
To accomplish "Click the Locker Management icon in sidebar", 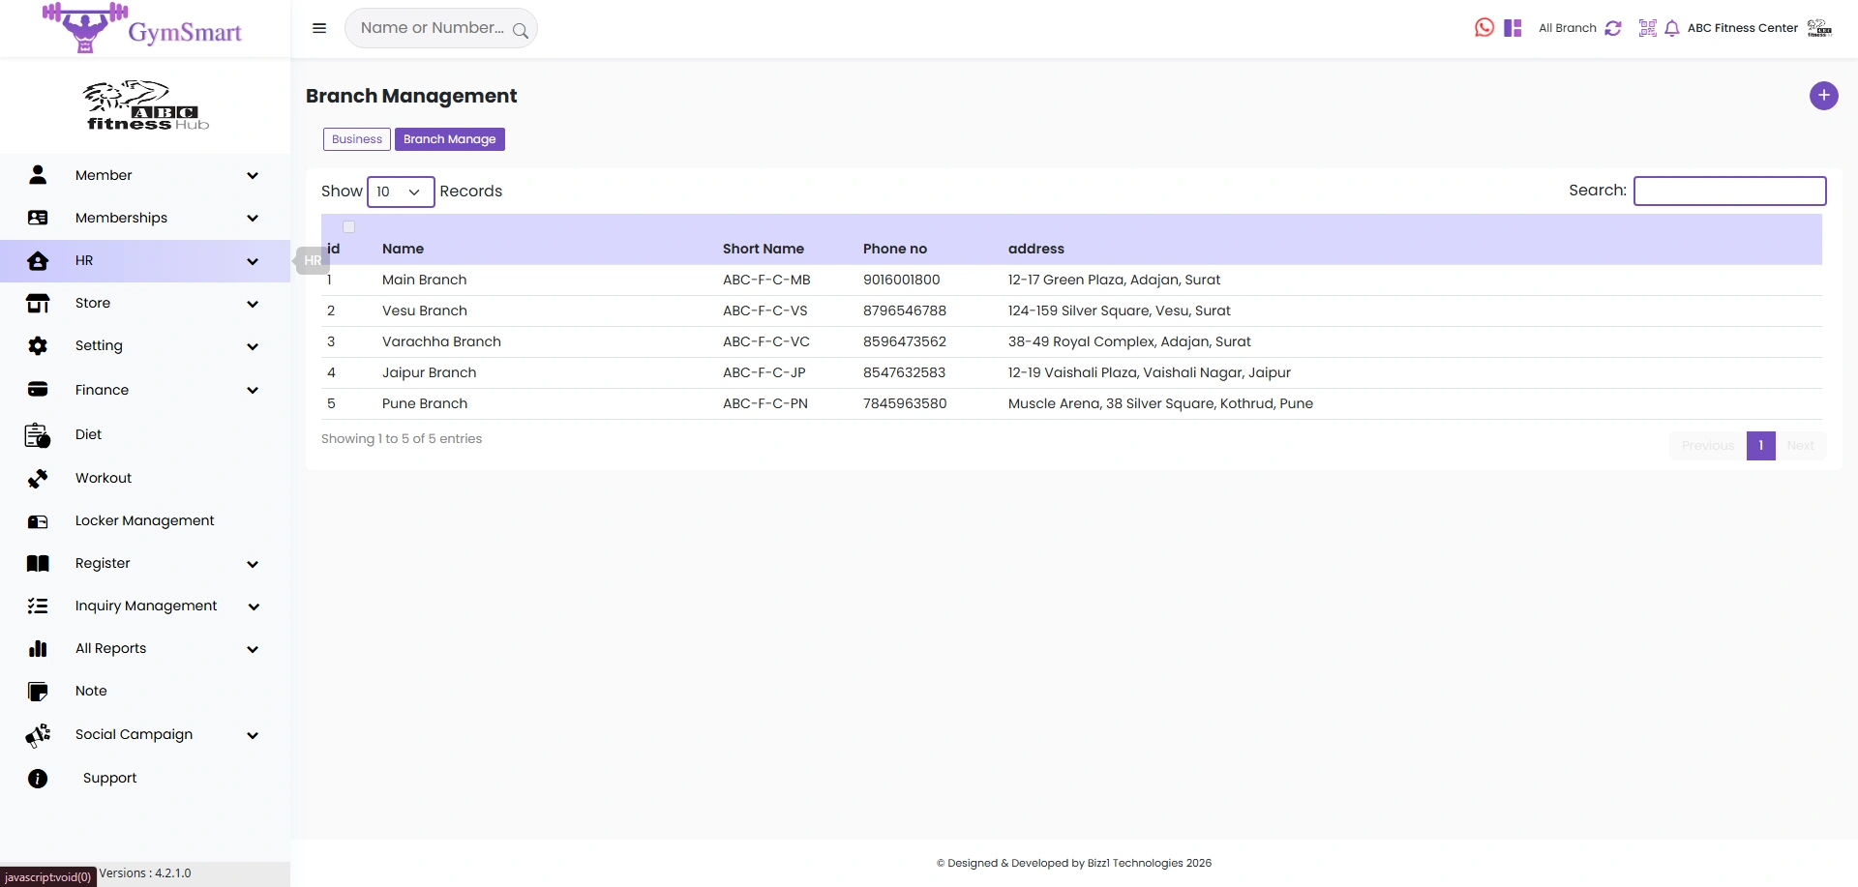I will coord(38,521).
